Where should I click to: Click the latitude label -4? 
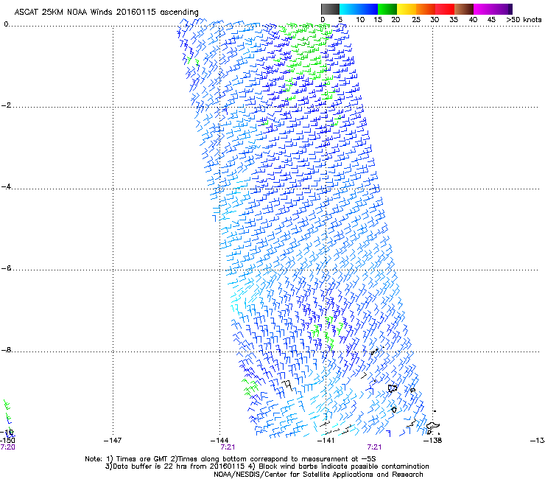6,186
